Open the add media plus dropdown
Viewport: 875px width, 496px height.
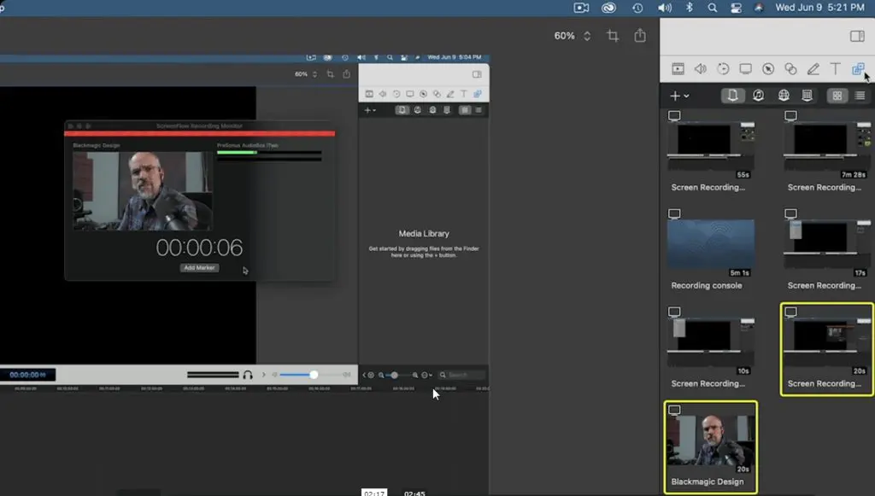678,96
